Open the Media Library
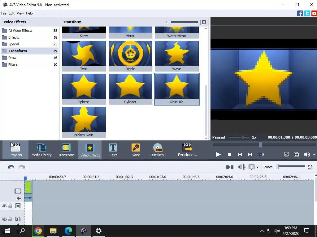317x237 pixels. [x=41, y=150]
